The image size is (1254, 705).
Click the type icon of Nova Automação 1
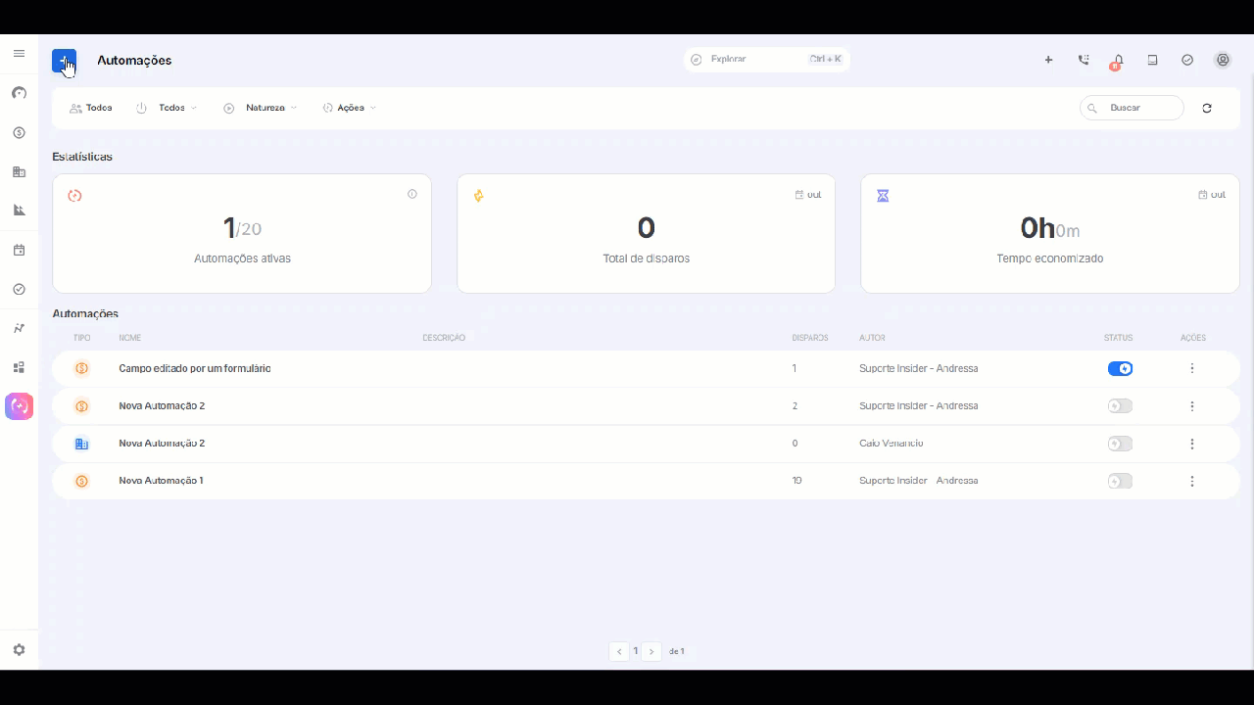click(81, 481)
